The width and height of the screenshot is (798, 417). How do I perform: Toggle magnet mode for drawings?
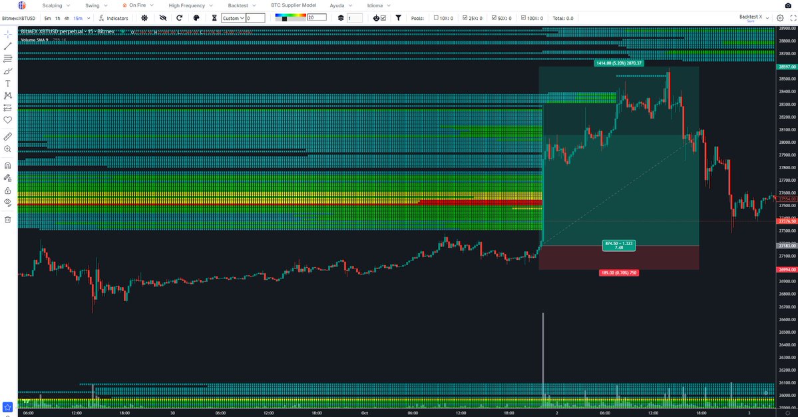tap(7, 165)
